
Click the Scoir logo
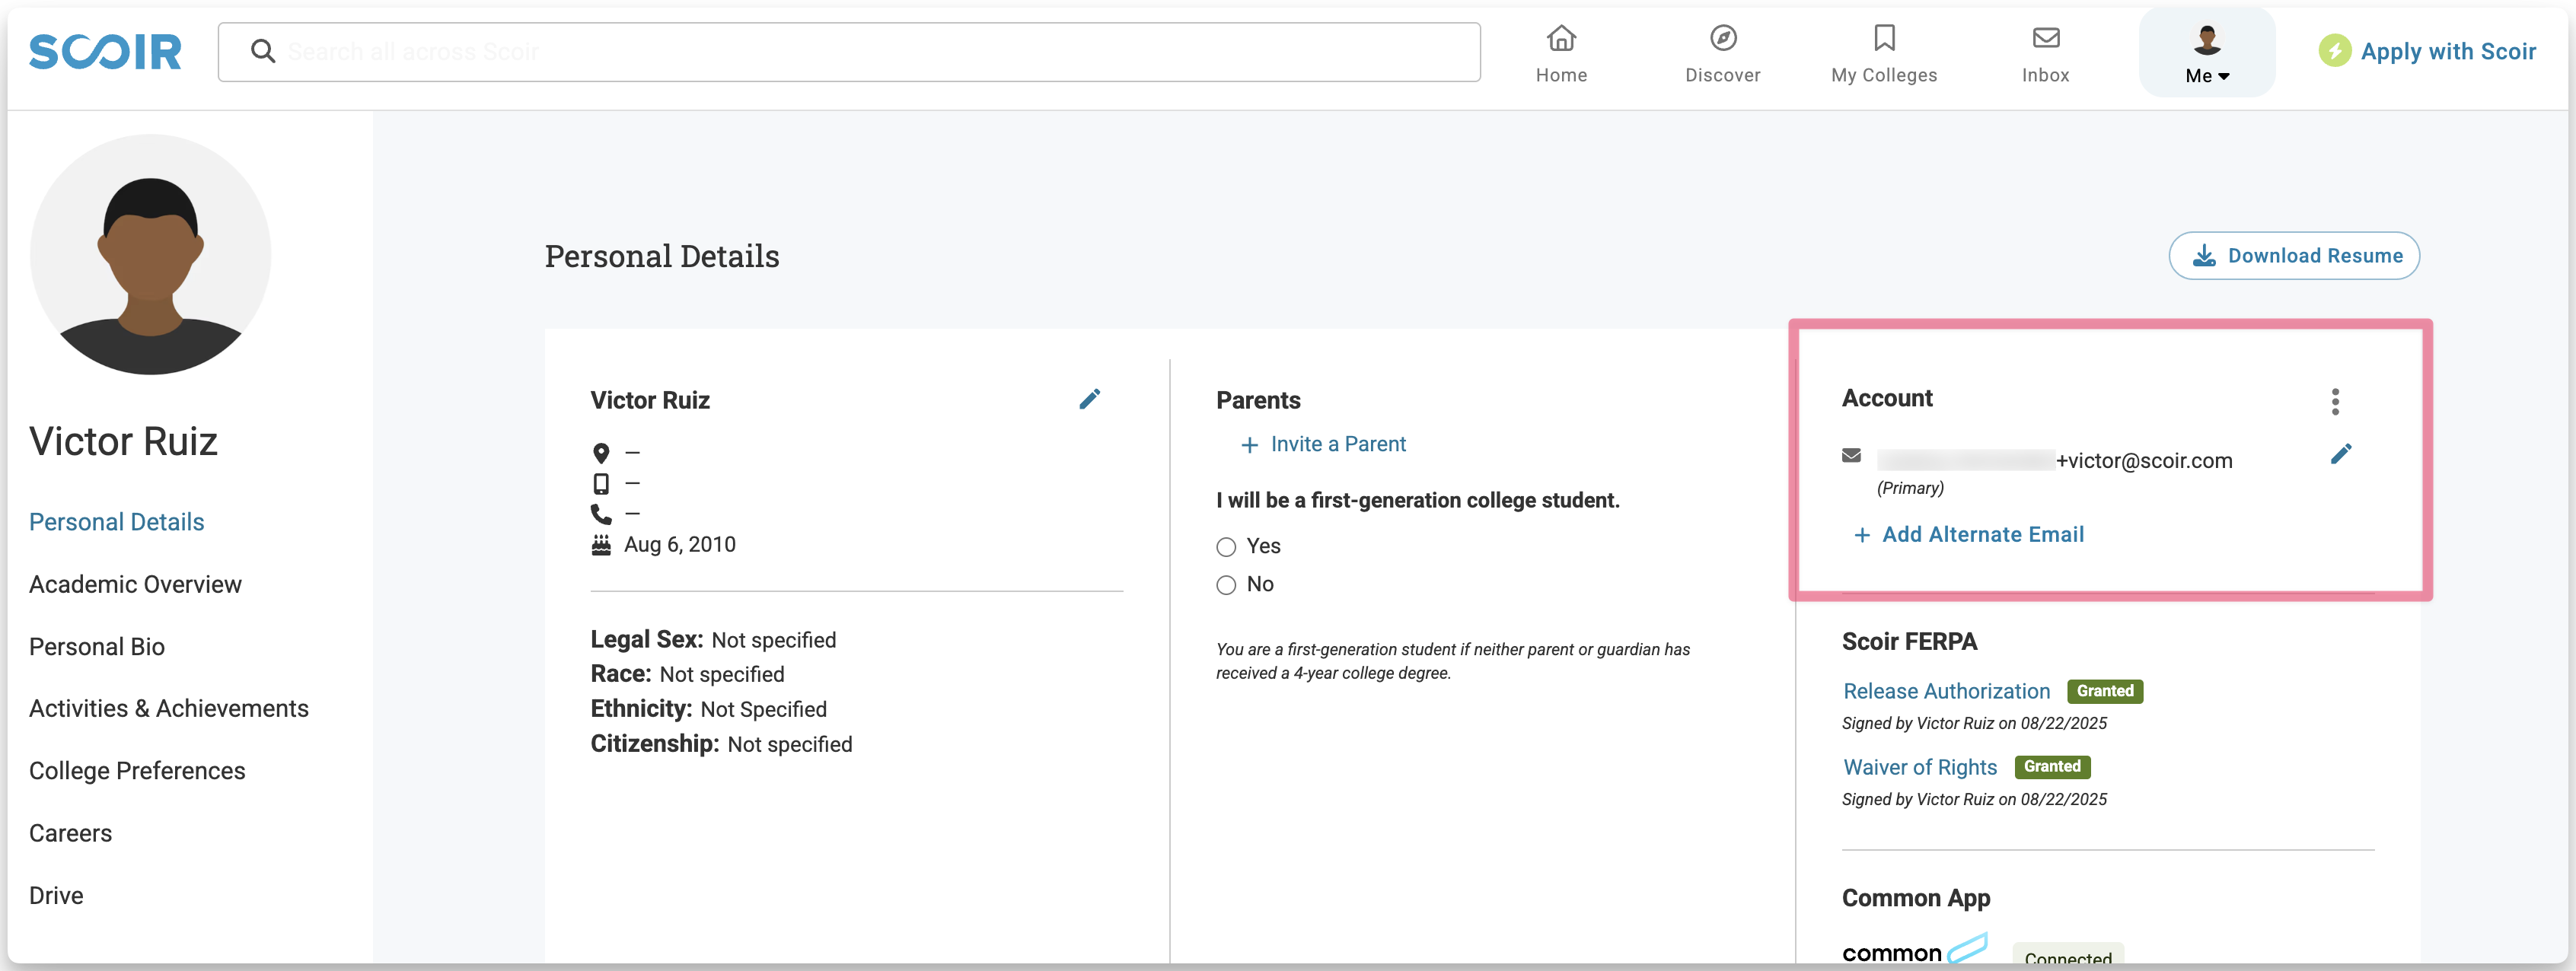click(x=105, y=52)
